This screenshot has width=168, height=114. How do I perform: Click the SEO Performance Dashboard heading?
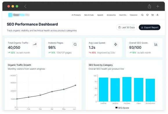(32, 24)
